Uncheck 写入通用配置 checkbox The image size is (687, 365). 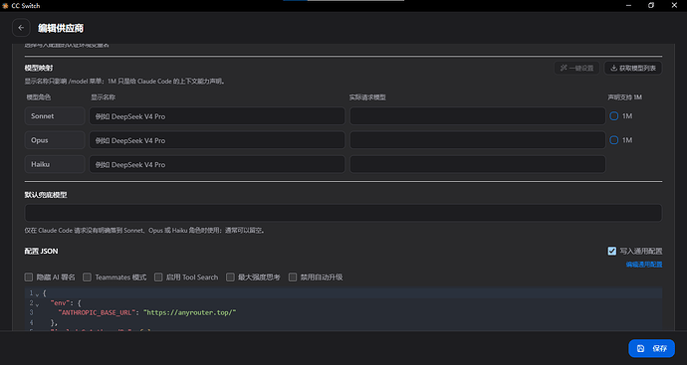(612, 251)
